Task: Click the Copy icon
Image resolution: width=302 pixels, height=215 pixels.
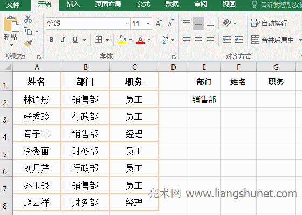Action: point(28,31)
